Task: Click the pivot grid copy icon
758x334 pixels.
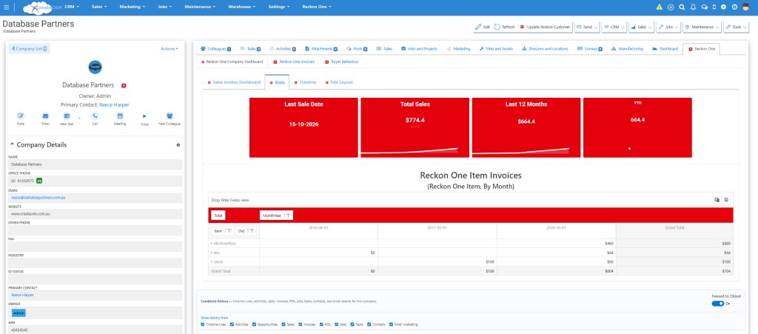Action: (x=717, y=200)
